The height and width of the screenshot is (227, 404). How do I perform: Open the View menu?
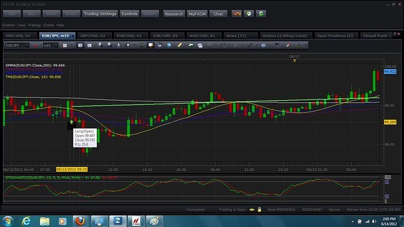[22, 25]
